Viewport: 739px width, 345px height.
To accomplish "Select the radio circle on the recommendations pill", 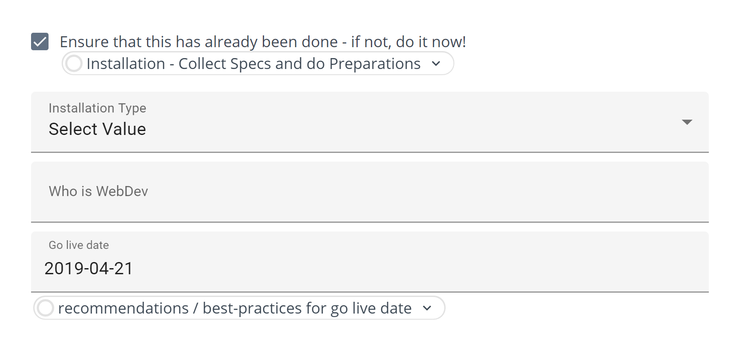I will pyautogui.click(x=46, y=308).
